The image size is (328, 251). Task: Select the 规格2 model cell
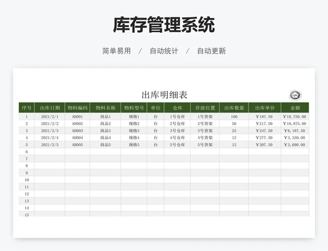coord(134,124)
